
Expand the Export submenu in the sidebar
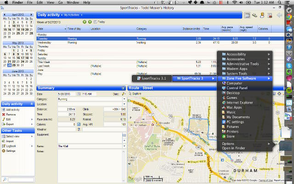pos(32,124)
